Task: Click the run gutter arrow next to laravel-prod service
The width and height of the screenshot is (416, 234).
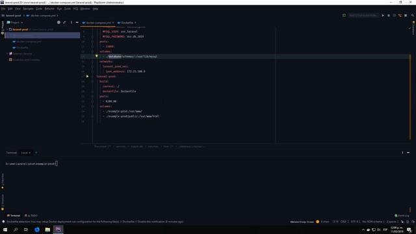Action: click(87, 77)
